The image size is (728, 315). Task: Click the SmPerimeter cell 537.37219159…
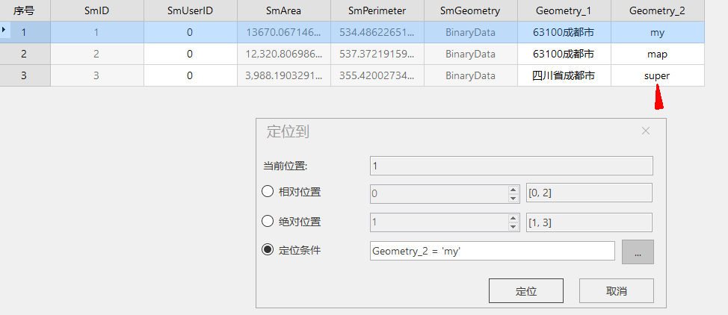pyautogui.click(x=377, y=54)
